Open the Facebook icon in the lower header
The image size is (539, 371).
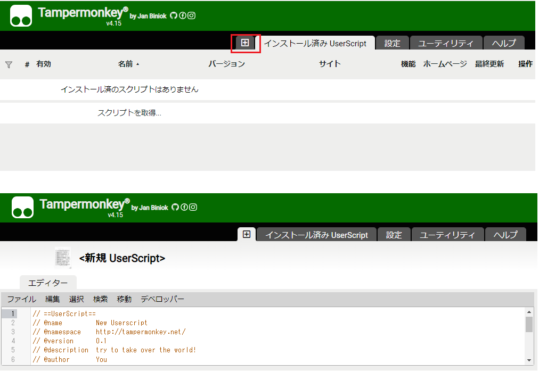coord(184,207)
